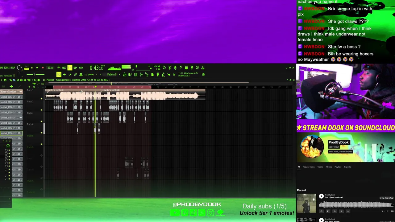Viewport: 395px width, 222px height.
Task: Open the 'What's new in FL Studio 2025.2' news
Action: pos(188,75)
